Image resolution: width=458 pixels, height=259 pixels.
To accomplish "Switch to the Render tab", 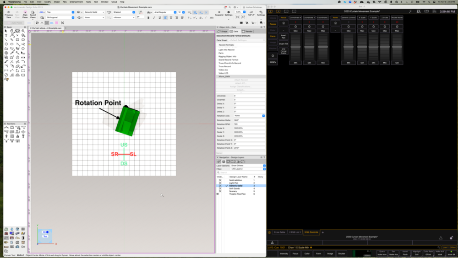I will click(248, 31).
